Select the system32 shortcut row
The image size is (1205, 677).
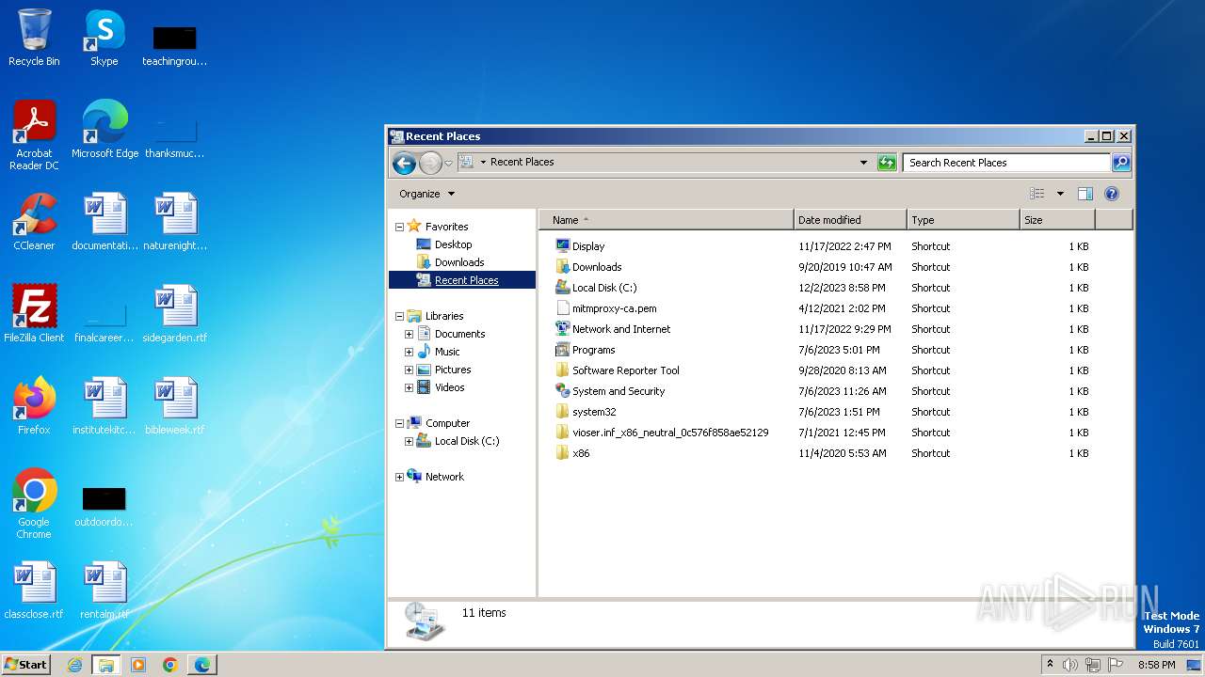(822, 412)
